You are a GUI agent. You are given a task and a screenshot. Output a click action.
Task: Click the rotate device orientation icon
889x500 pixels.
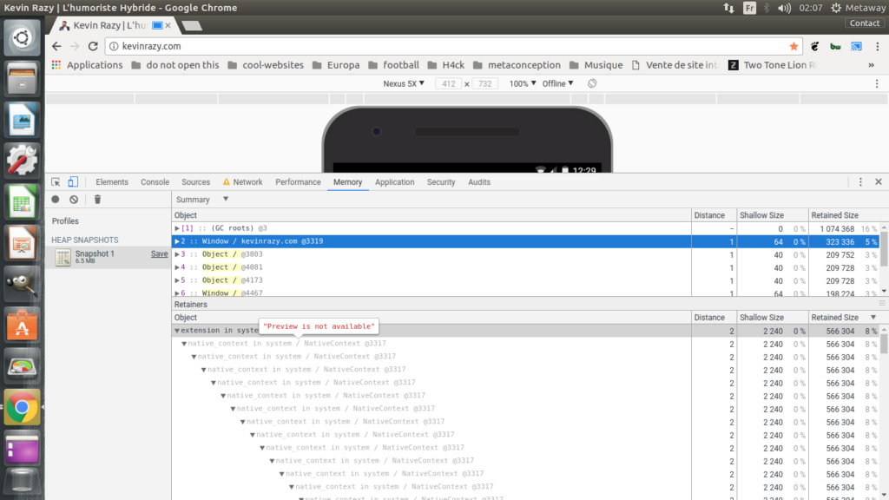[592, 83]
